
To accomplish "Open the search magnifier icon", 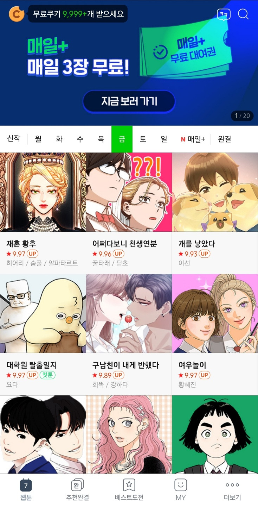I will pyautogui.click(x=243, y=14).
